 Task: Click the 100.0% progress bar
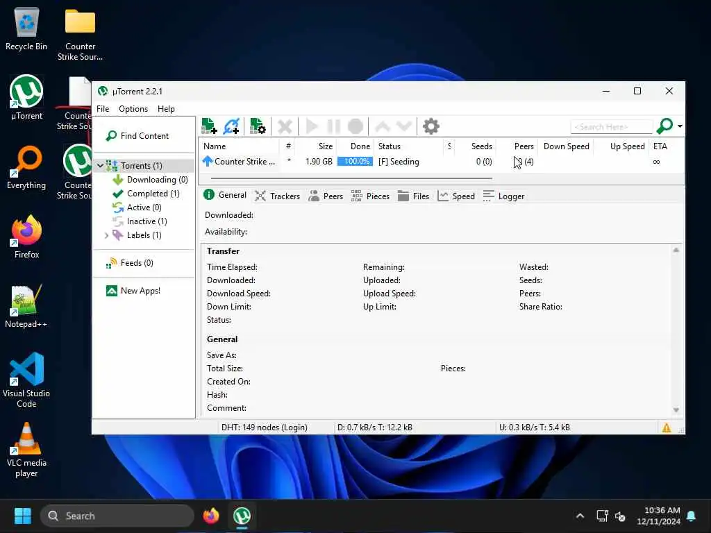click(355, 161)
